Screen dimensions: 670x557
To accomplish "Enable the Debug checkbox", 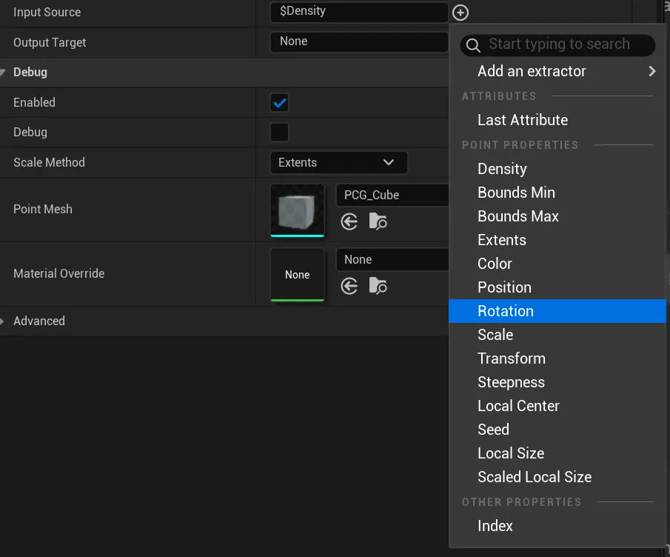I will coord(279,133).
